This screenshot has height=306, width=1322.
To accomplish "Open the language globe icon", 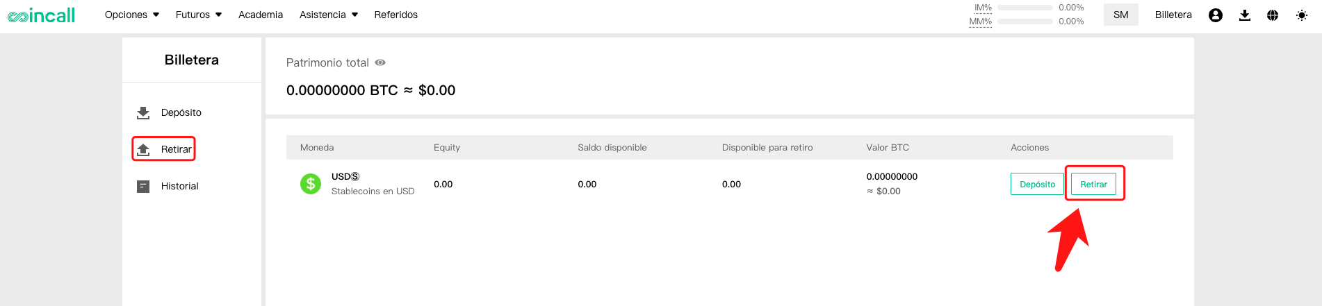I will [1273, 15].
